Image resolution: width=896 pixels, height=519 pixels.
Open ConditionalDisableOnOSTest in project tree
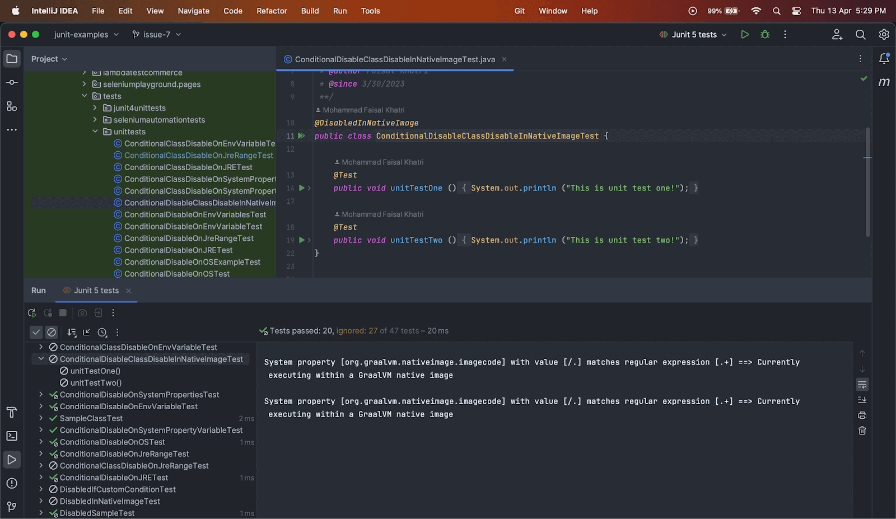click(x=176, y=274)
